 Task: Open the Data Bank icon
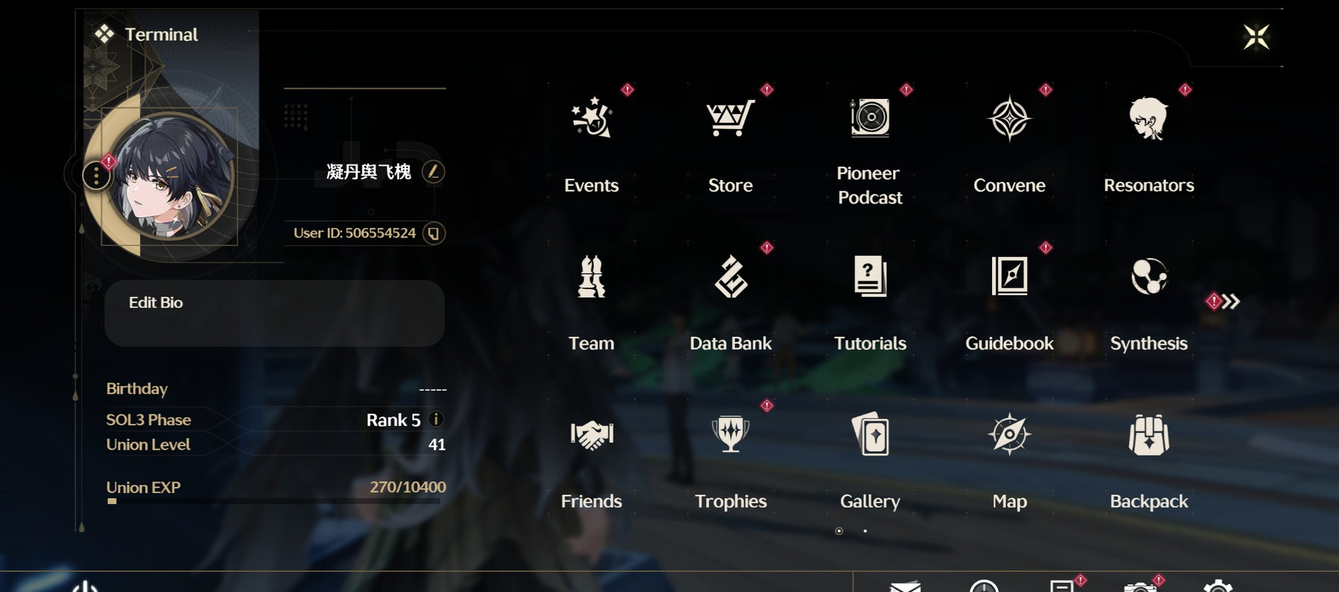tap(730, 276)
